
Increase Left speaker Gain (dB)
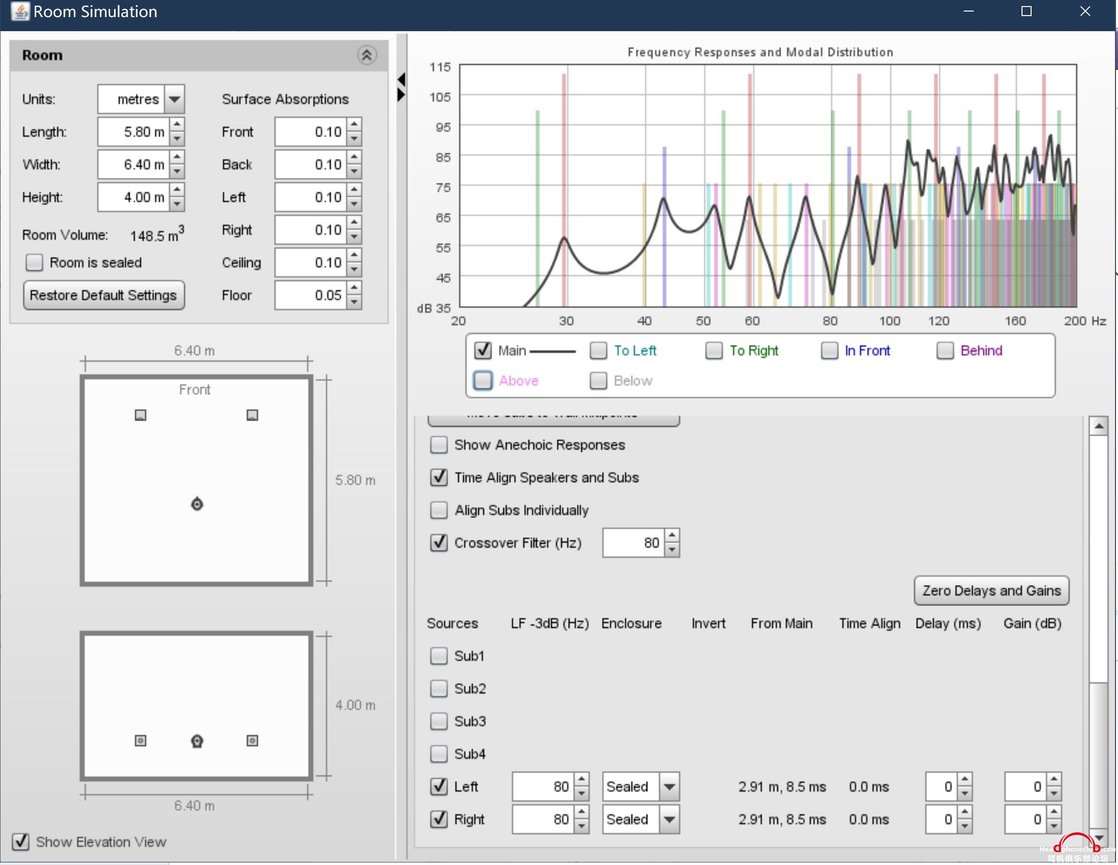click(1054, 780)
